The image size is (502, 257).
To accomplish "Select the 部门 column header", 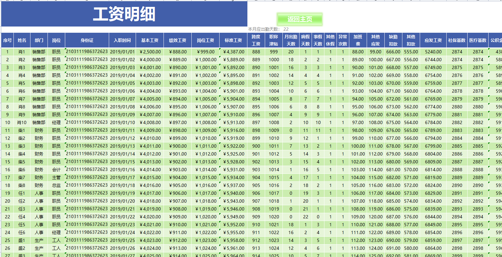I will (39, 40).
